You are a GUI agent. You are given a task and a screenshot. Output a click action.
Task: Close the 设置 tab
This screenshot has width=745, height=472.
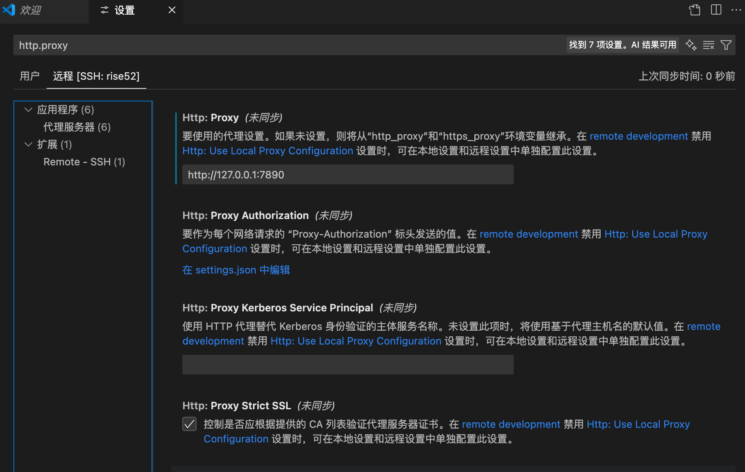pos(171,10)
